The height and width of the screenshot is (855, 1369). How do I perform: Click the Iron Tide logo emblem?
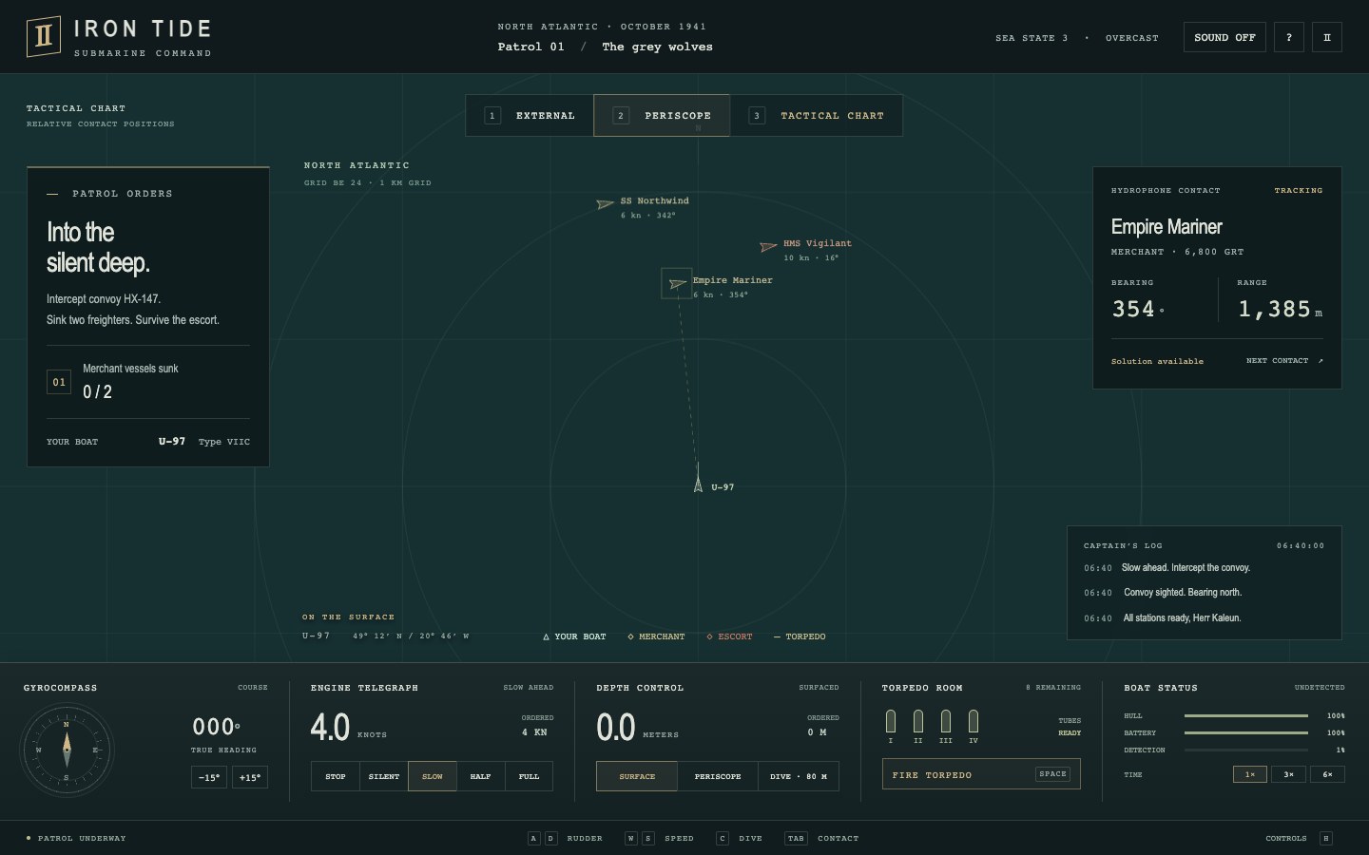point(44,36)
